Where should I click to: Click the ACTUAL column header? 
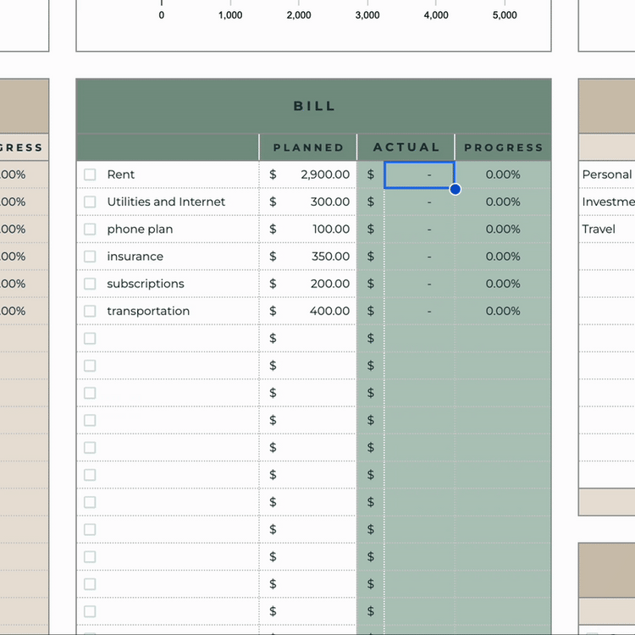[406, 147]
